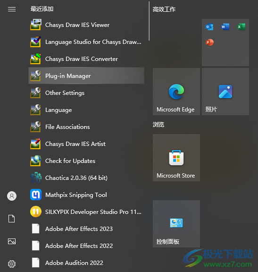The height and width of the screenshot is (272, 258).
Task: Click the Adobe After Effects 2022 file icon
Action: [36, 246]
